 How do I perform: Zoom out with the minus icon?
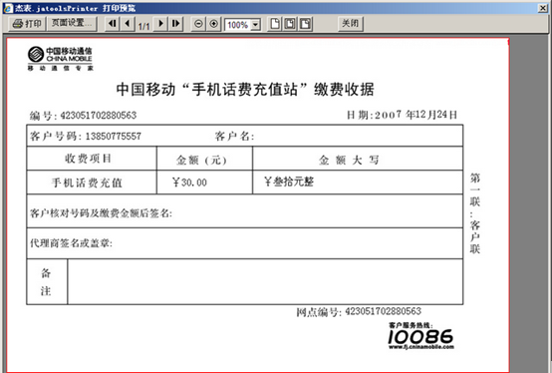(x=198, y=24)
